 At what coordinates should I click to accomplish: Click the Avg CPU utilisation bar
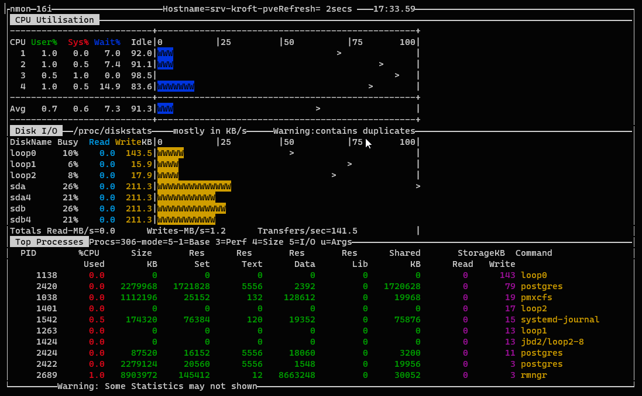(165, 109)
